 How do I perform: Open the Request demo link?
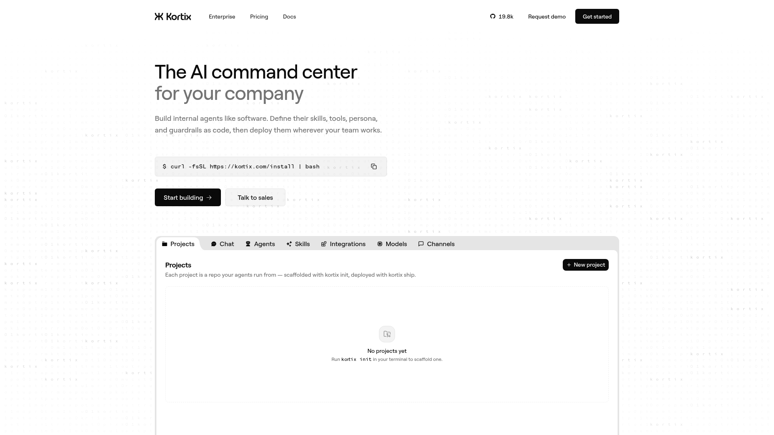click(x=547, y=17)
